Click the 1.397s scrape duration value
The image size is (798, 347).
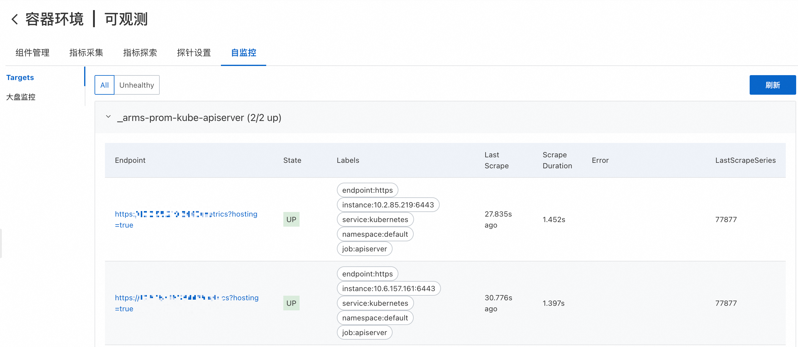(553, 303)
